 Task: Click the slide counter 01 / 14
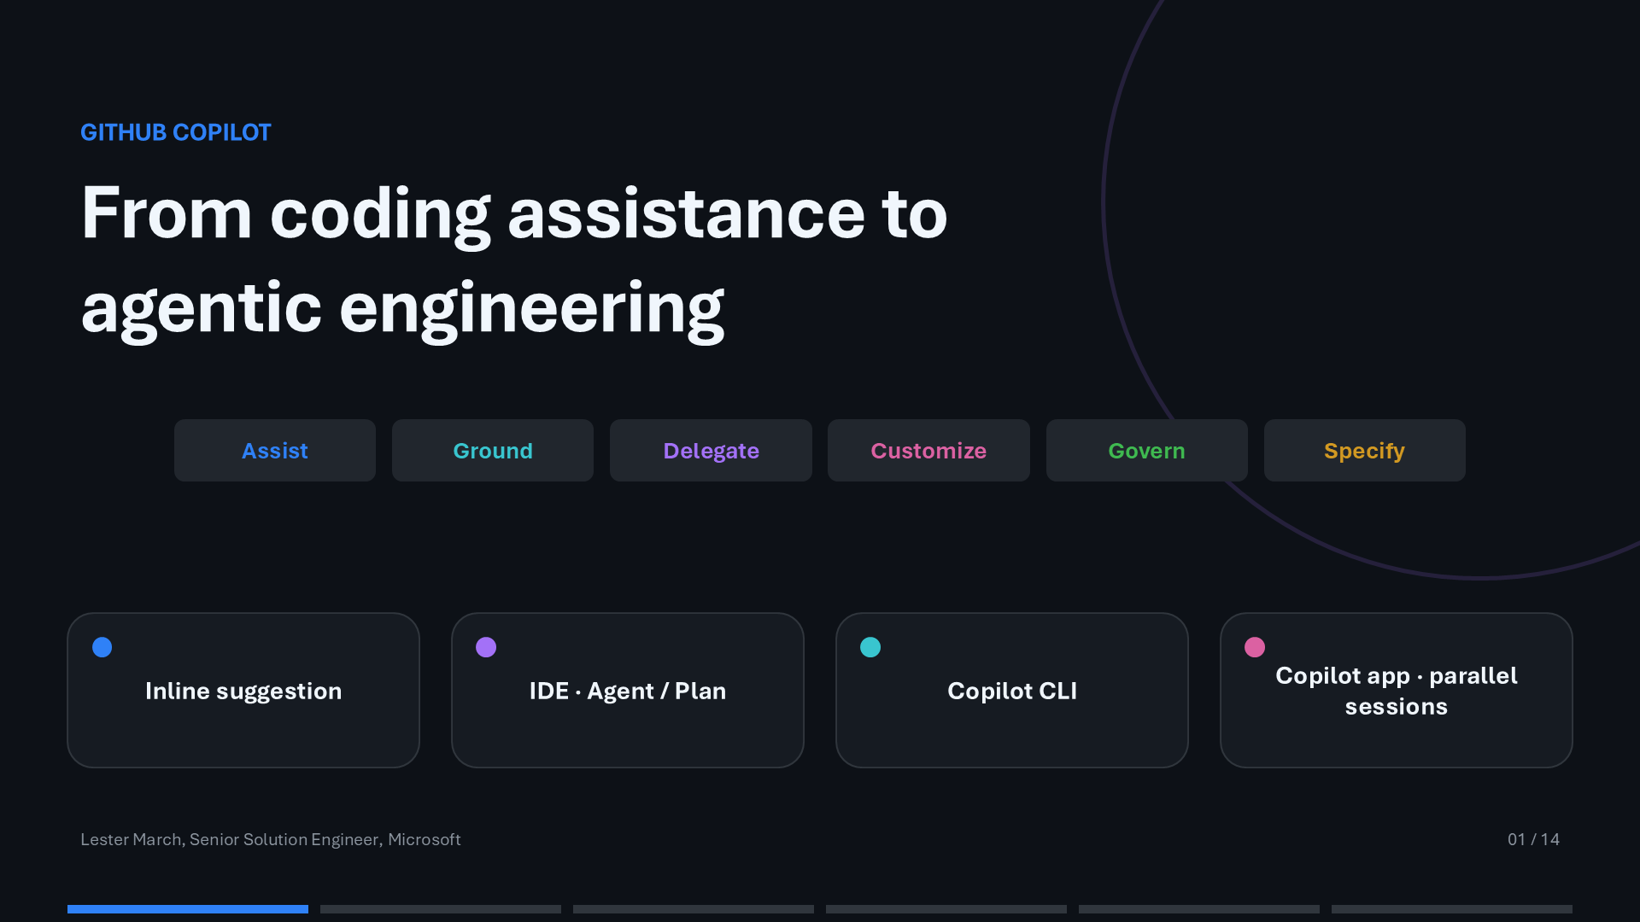1533,839
